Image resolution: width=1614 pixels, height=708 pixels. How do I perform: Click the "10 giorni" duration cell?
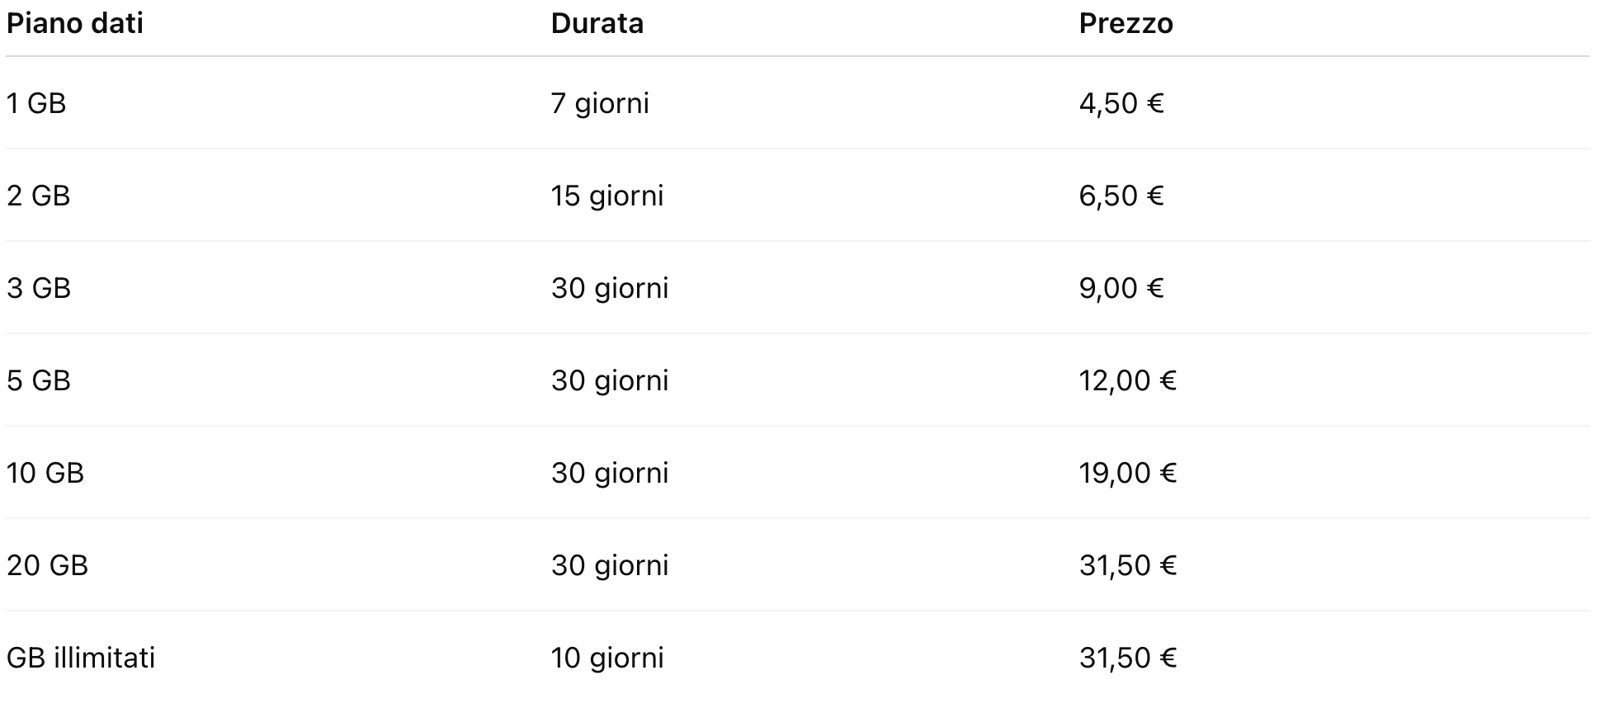[607, 658]
